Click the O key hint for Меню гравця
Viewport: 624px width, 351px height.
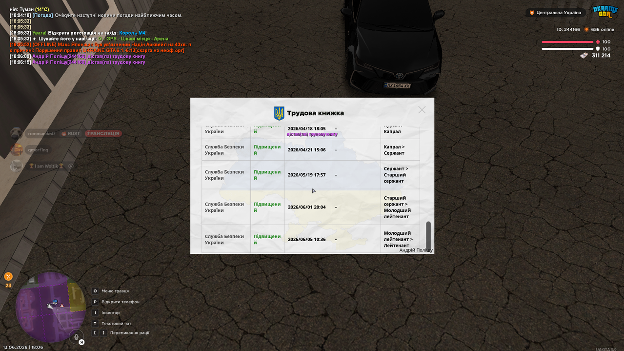(95, 291)
